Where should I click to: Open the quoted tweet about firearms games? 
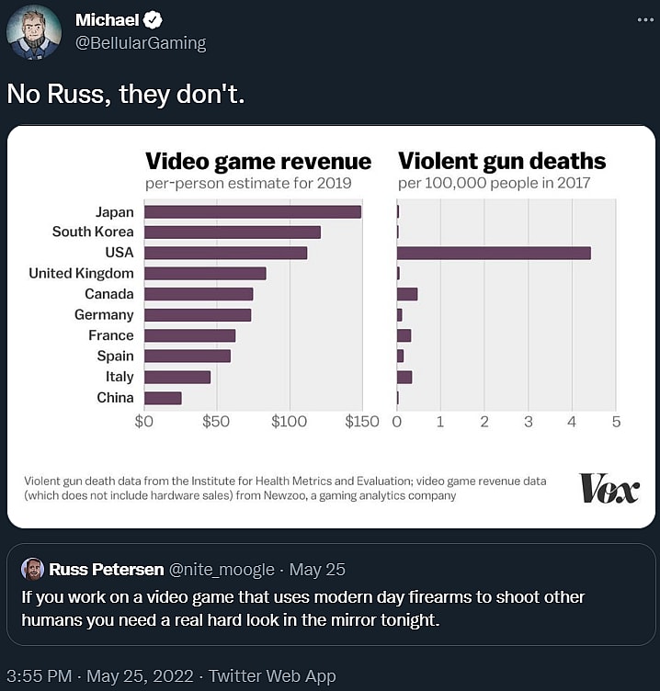pyautogui.click(x=303, y=609)
